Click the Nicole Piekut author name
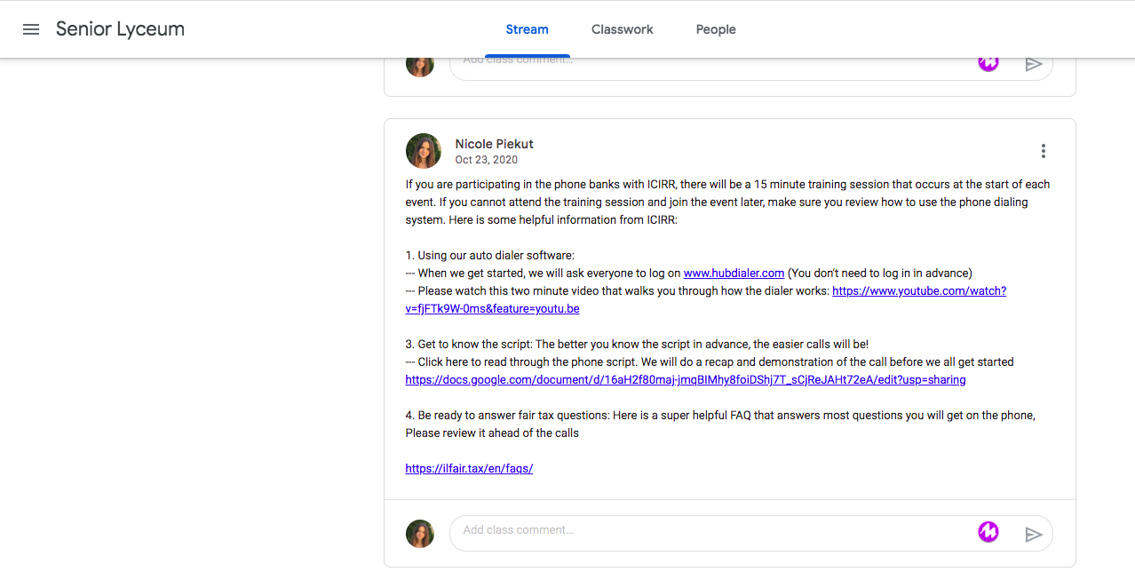Viewport: 1135px width, 588px height. click(x=494, y=144)
